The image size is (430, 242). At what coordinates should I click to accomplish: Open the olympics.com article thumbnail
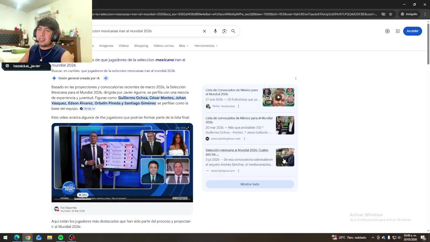tap(285, 157)
